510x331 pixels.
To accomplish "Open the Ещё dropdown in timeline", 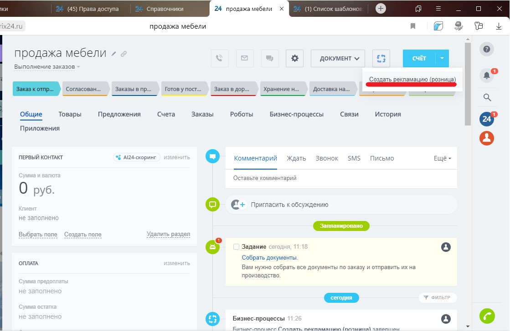I will click(x=442, y=159).
